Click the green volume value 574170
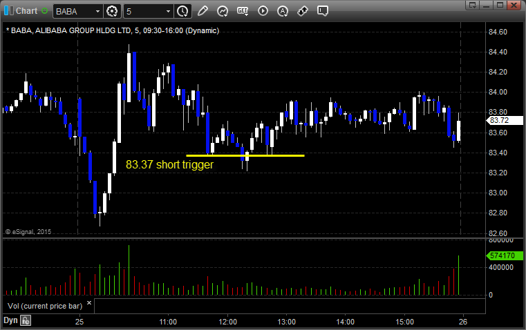This screenshot has height=330, width=526. pos(505,256)
